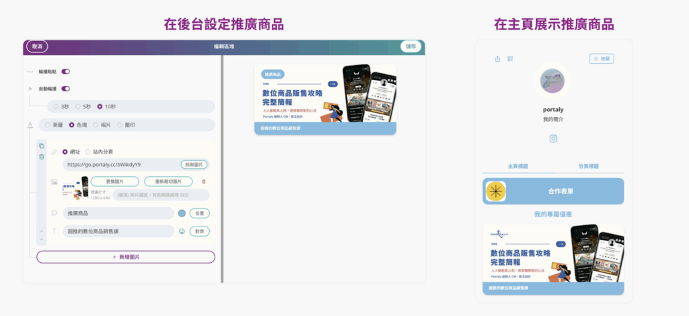Open the Instagram icon under the bio

pyautogui.click(x=553, y=139)
